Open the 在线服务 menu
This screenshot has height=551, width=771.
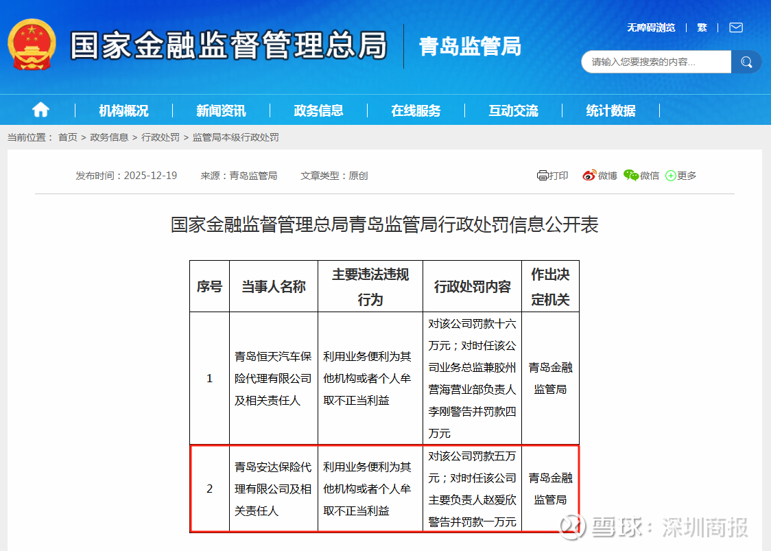tap(416, 110)
